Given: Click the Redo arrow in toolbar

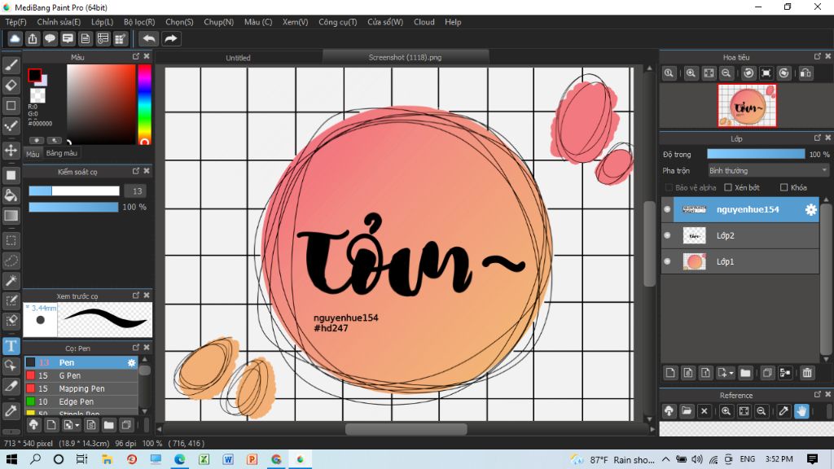Looking at the screenshot, I should 171,39.
